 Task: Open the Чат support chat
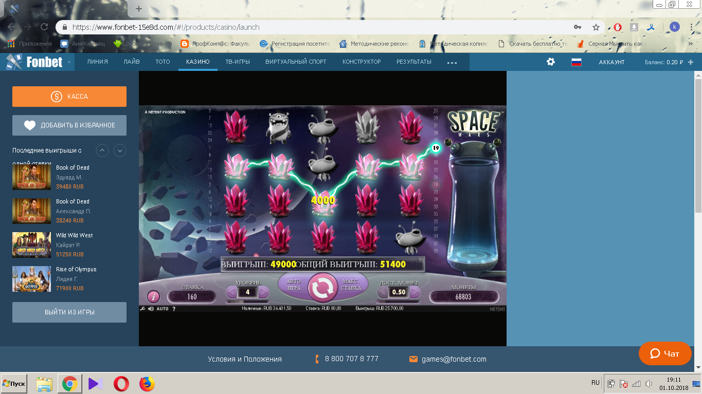click(665, 353)
